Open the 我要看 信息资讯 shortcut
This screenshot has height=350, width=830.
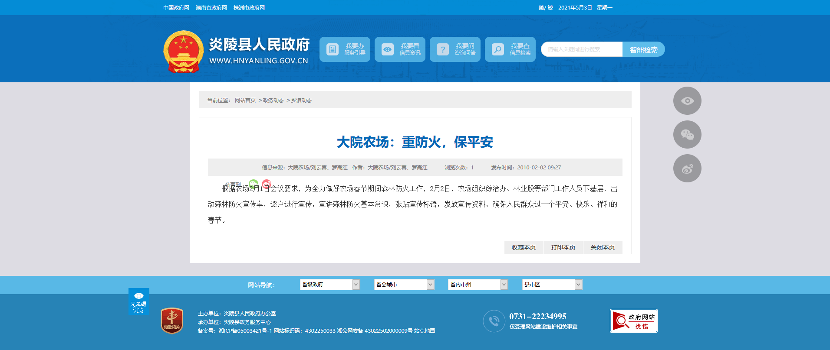point(400,49)
